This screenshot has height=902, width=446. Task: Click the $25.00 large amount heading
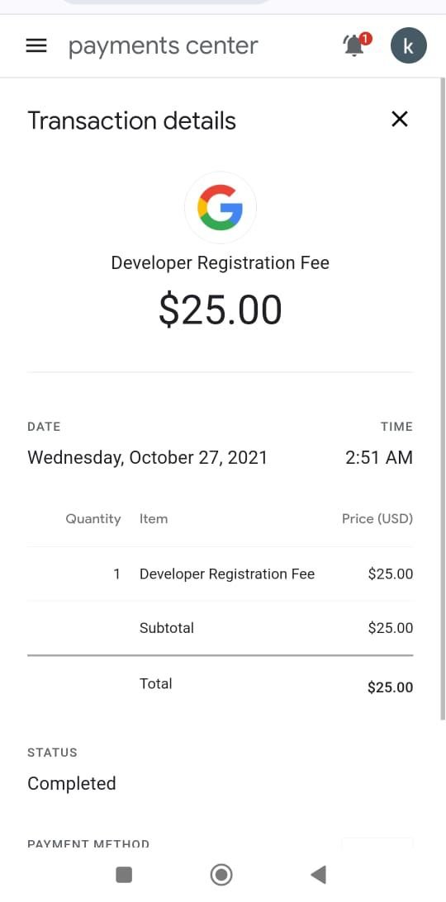(221, 309)
